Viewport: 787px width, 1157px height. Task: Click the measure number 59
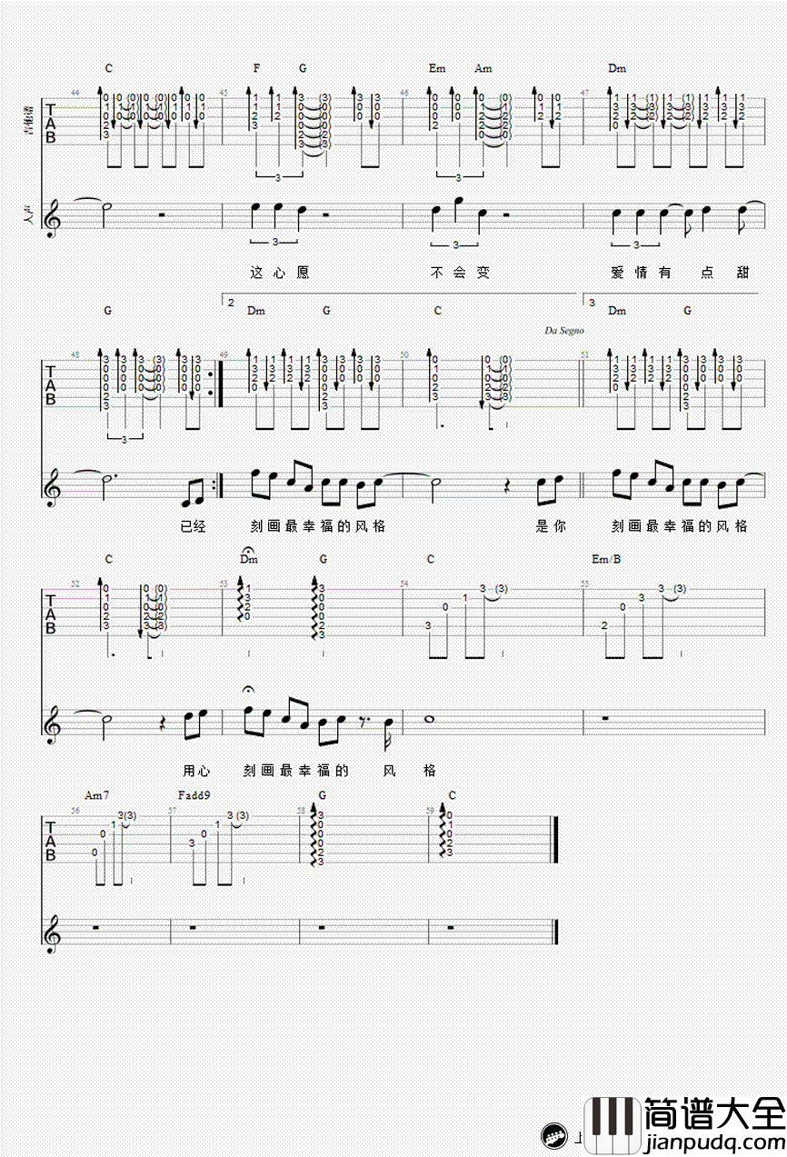click(429, 809)
